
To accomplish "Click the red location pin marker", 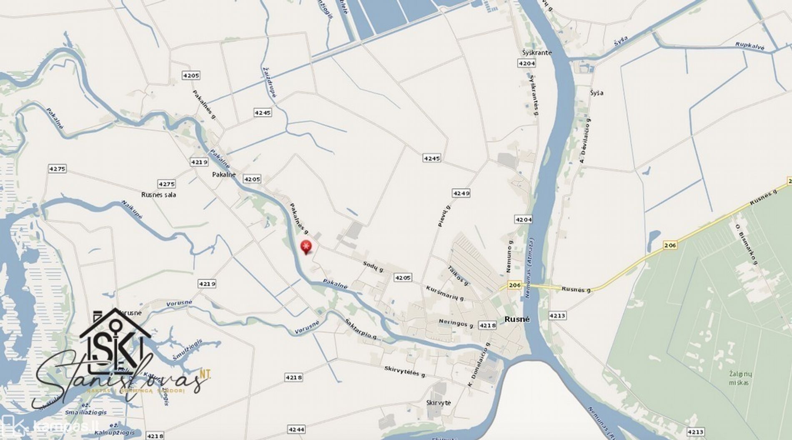I will pyautogui.click(x=306, y=247).
